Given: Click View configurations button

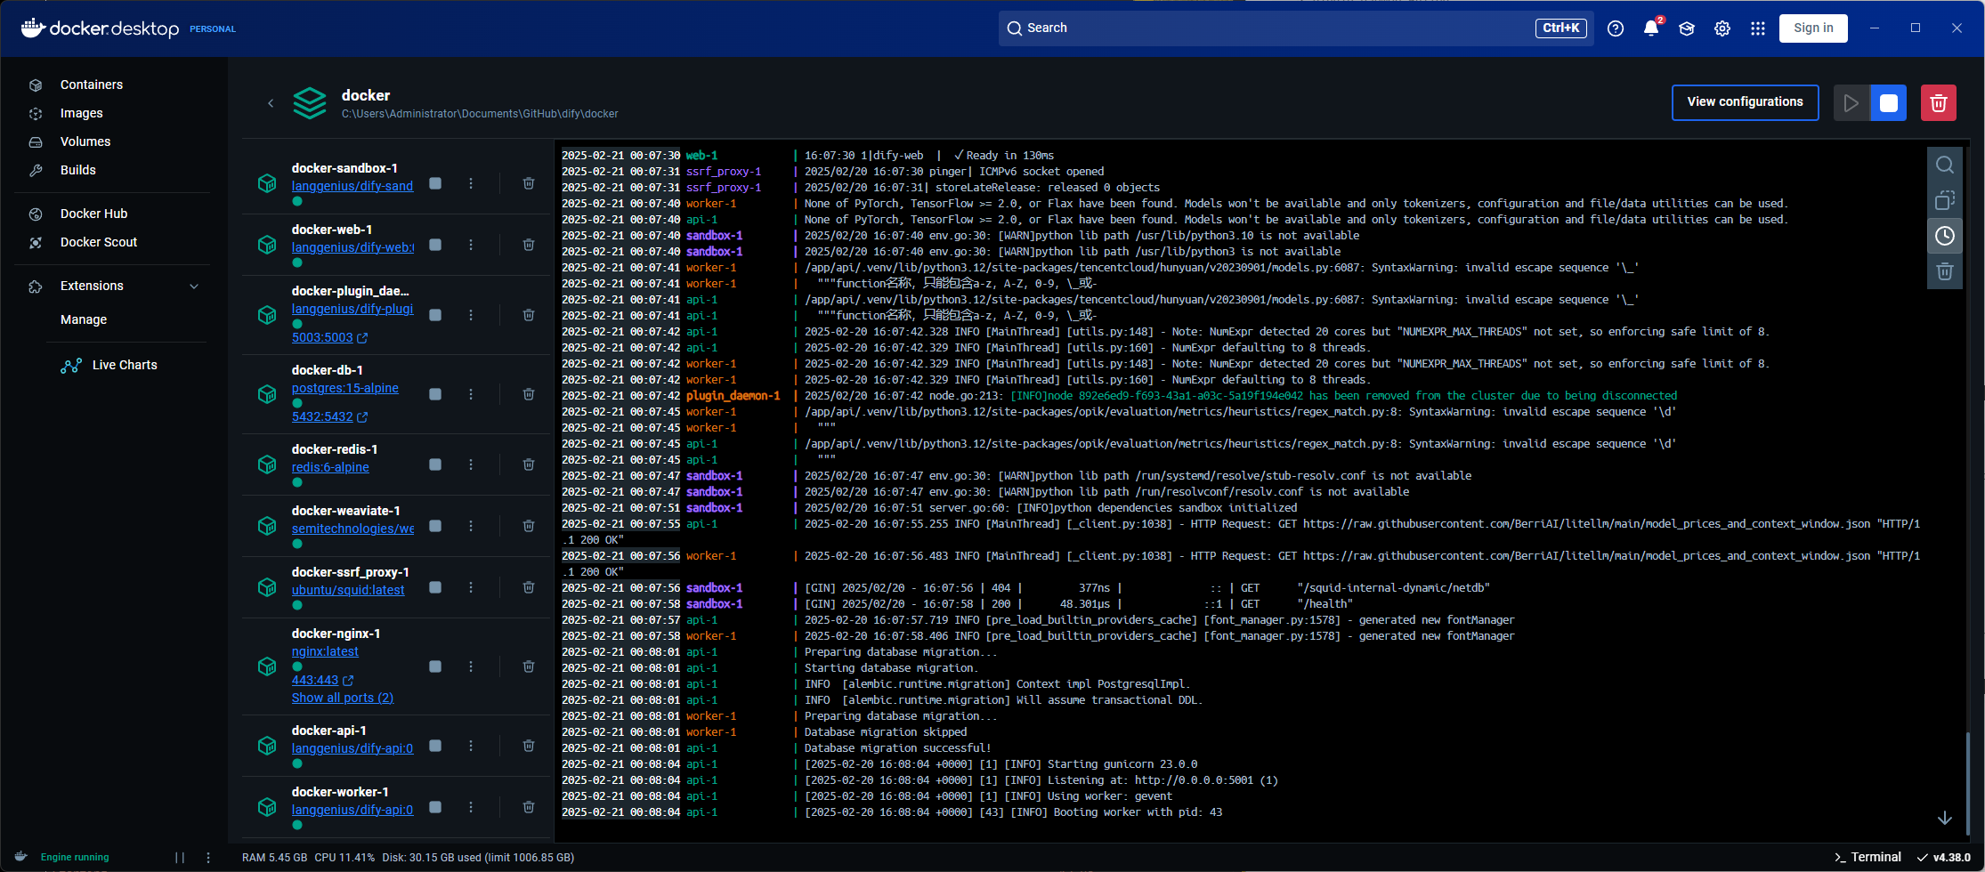Looking at the screenshot, I should click(x=1745, y=102).
